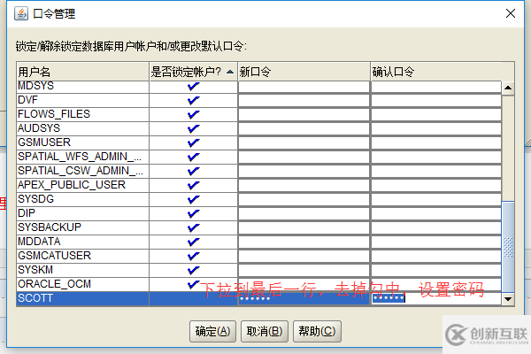Focus the new password field for SCOTT
The image size is (531, 354).
point(304,298)
